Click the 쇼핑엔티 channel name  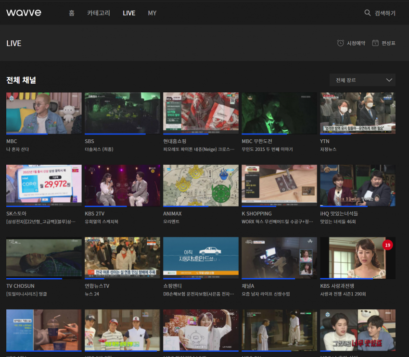point(172,286)
